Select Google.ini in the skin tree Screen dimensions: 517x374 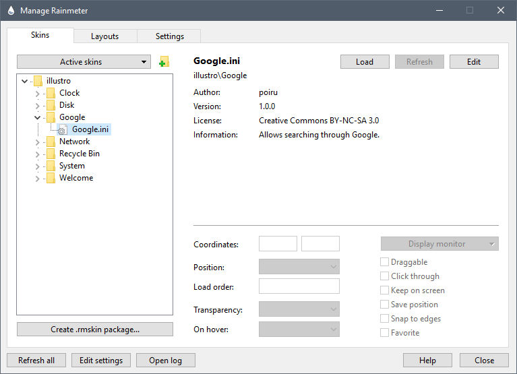(x=90, y=129)
